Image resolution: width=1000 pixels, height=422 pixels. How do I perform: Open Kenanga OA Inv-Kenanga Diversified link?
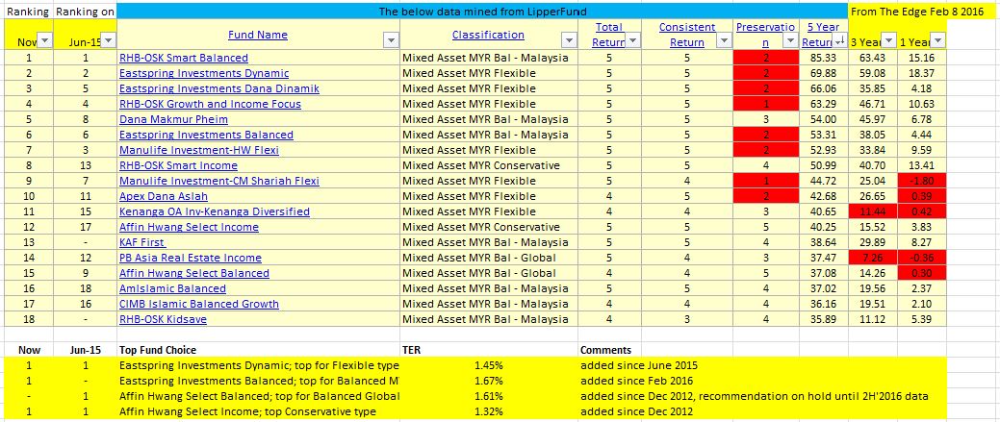[215, 211]
